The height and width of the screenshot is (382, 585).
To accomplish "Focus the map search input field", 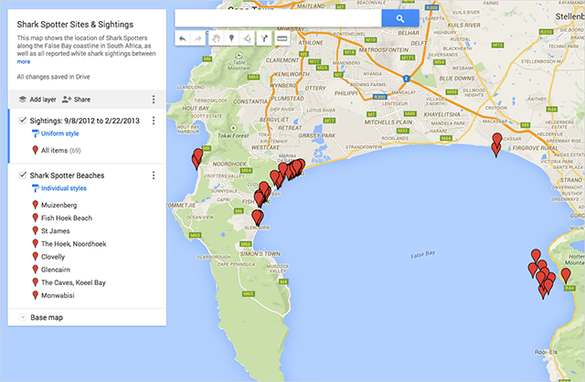I will [x=278, y=18].
